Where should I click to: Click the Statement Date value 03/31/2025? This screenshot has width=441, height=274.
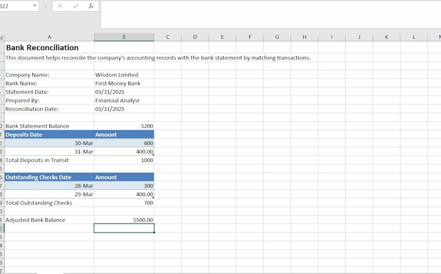124,92
